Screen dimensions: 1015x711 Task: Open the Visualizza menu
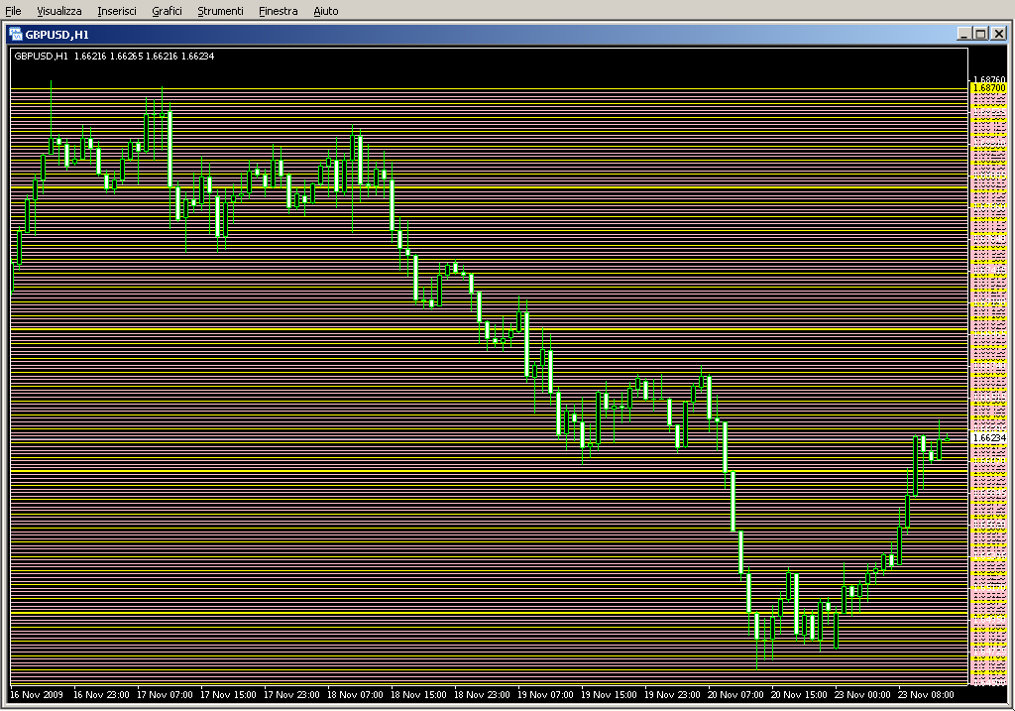point(58,11)
